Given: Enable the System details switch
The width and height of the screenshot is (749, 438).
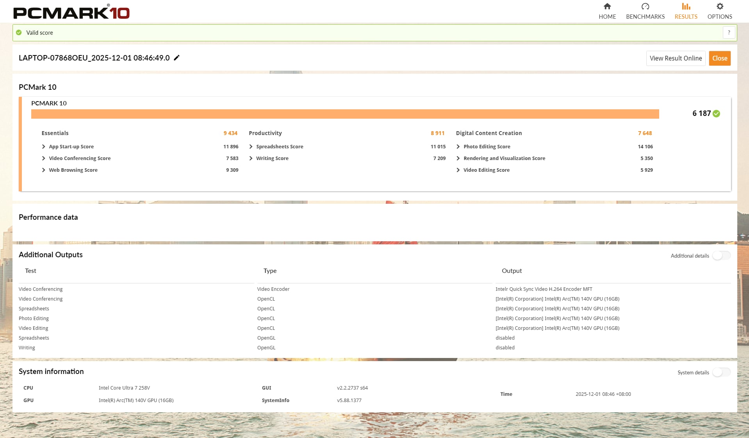Looking at the screenshot, I should tap(721, 372).
